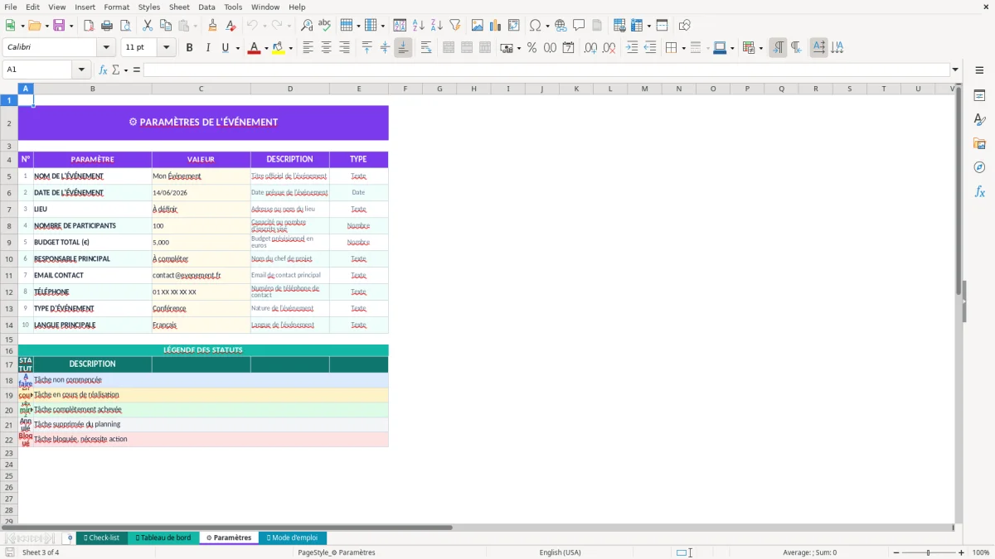Click the Sort Ascending icon

point(419,26)
